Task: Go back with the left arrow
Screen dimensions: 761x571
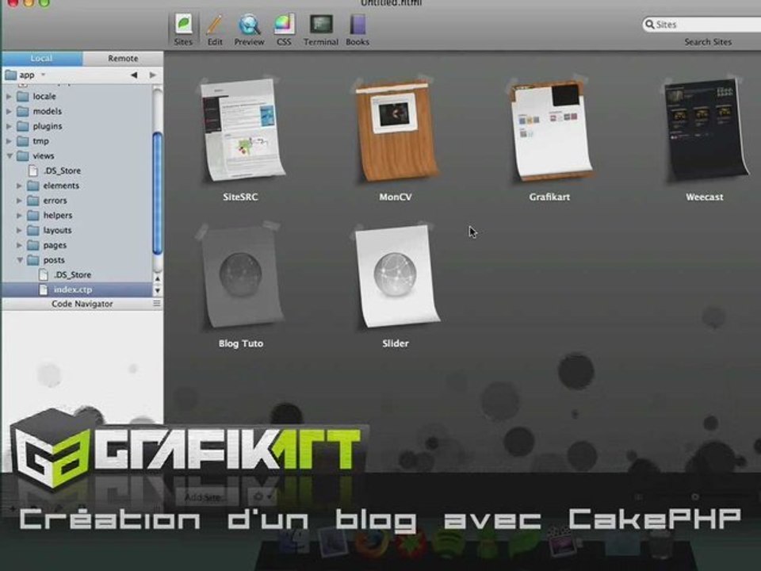Action: tap(134, 75)
